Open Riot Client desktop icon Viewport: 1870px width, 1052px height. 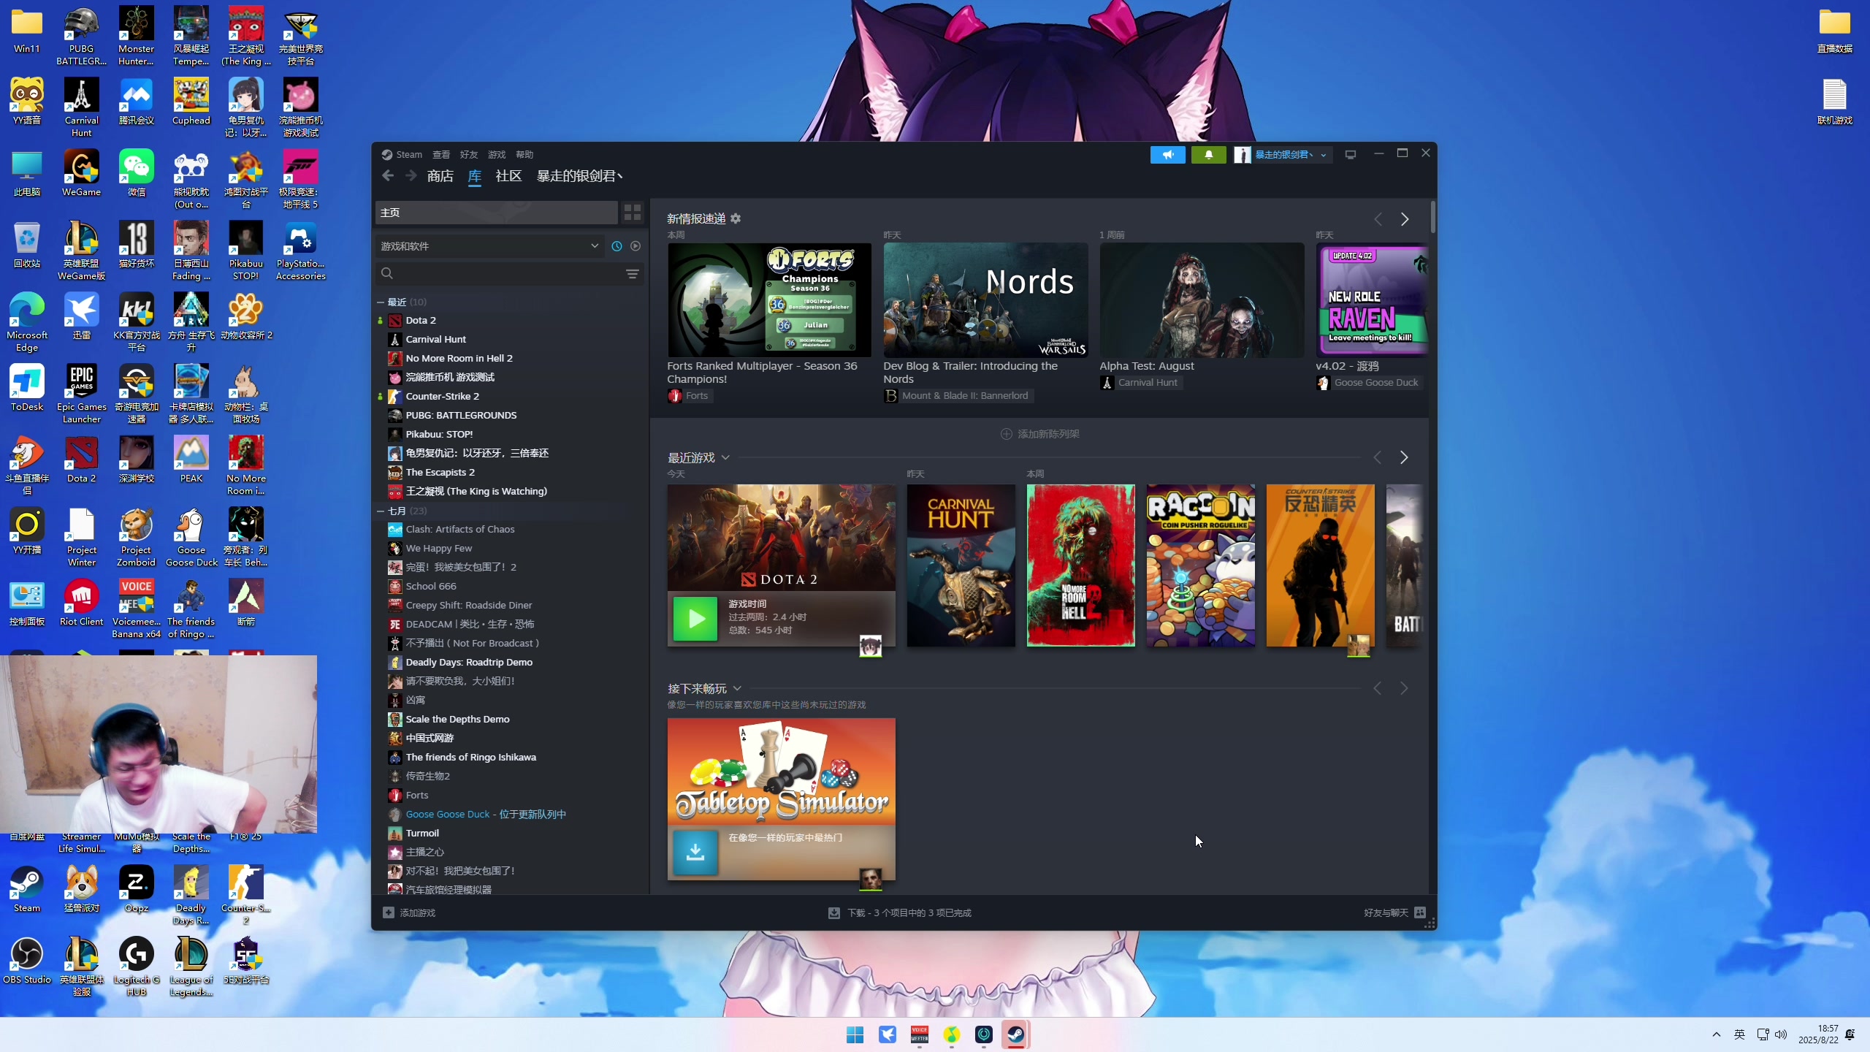pyautogui.click(x=81, y=603)
